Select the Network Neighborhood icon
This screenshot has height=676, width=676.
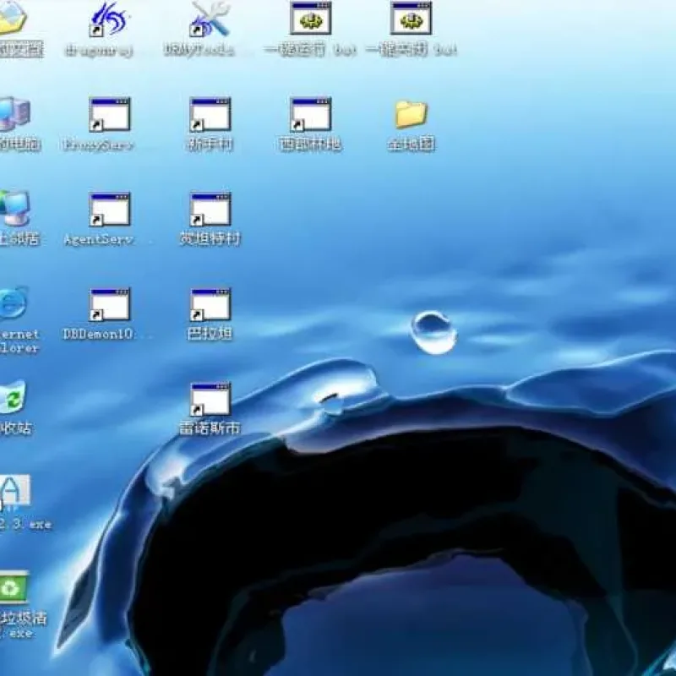[x=14, y=208]
